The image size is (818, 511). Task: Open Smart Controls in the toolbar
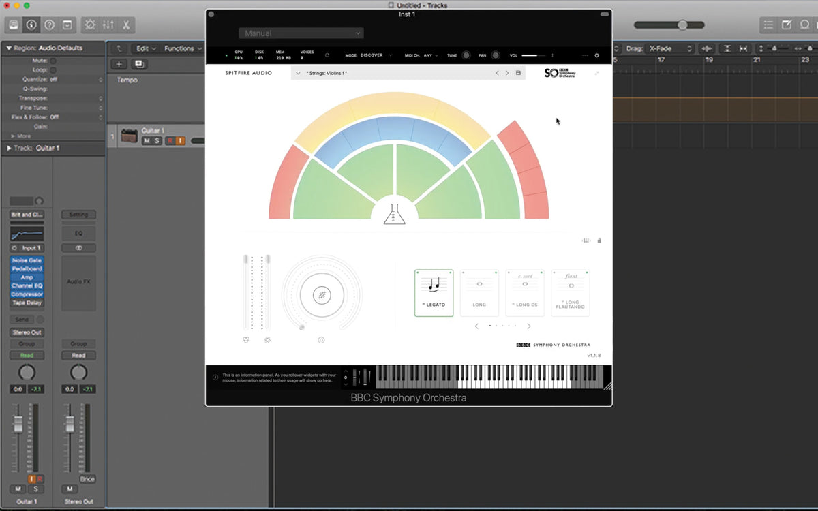pos(90,25)
